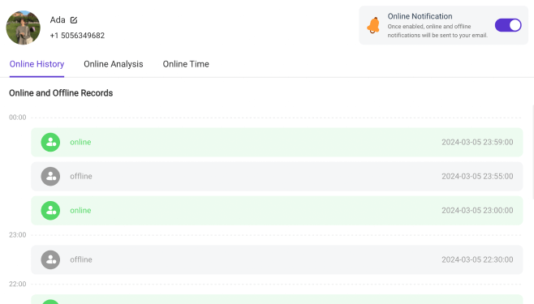Click the green user icon at 23:59:00
The height and width of the screenshot is (304, 534).
50,142
